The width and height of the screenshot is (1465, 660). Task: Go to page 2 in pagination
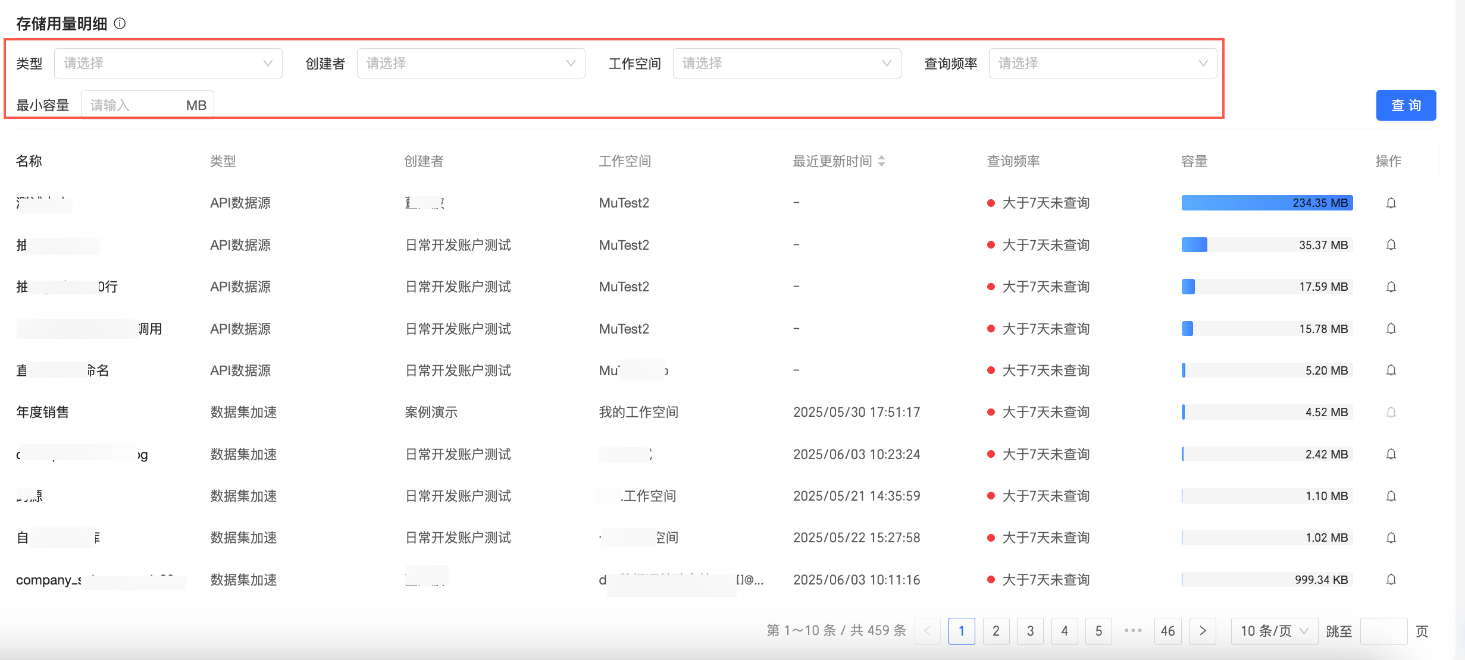[996, 631]
